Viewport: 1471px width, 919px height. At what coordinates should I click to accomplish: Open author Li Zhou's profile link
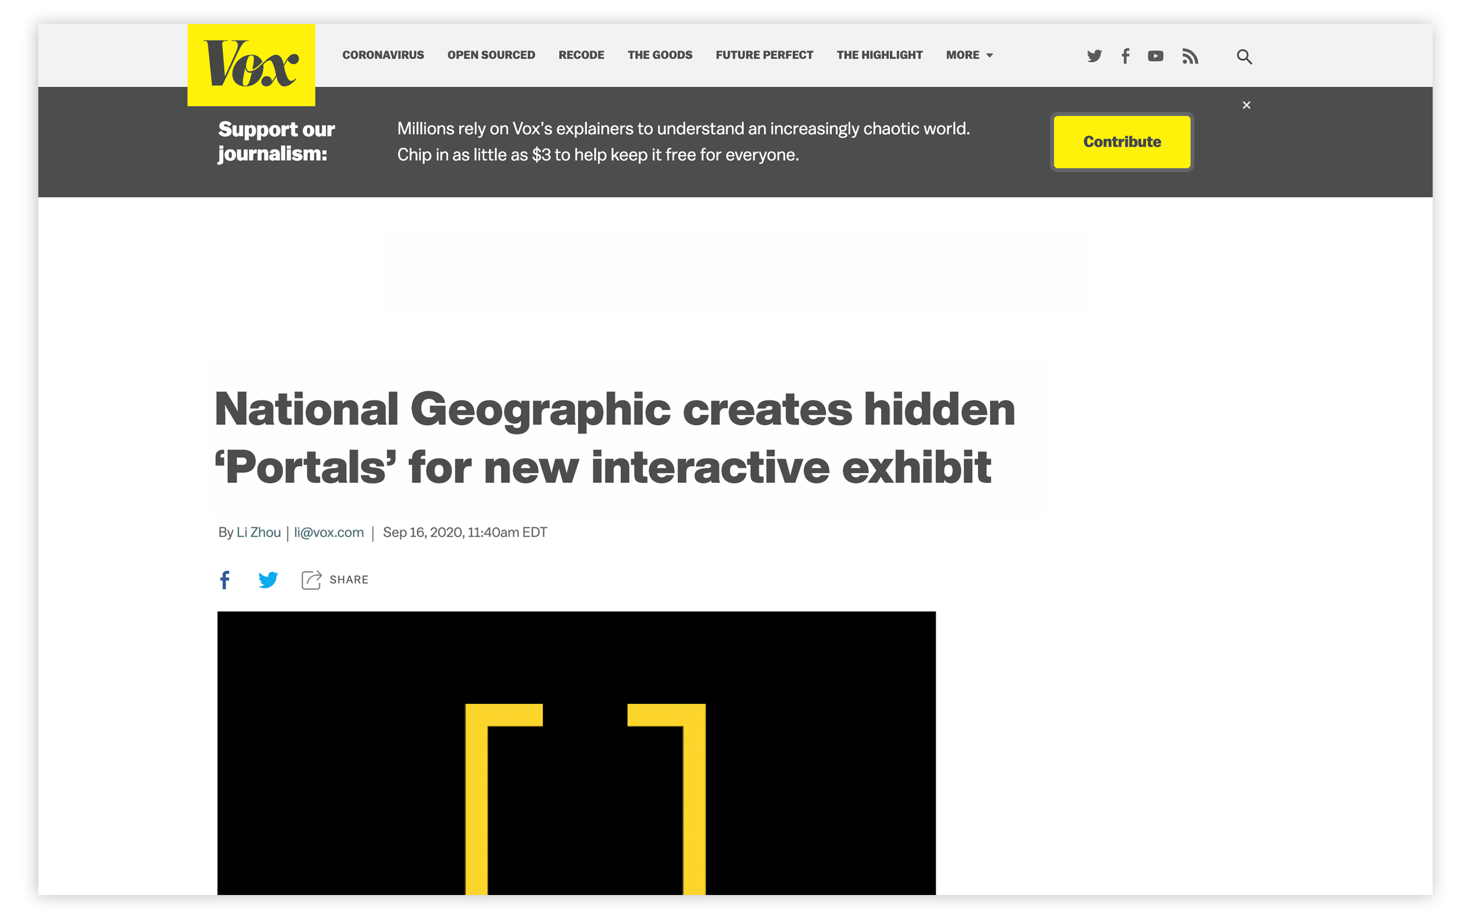[x=258, y=533]
